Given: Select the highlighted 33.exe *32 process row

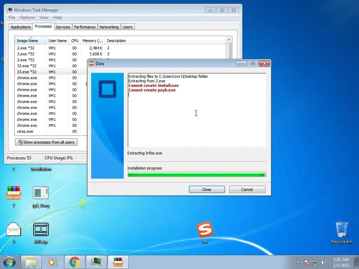Looking at the screenshot, I should click(x=51, y=72).
